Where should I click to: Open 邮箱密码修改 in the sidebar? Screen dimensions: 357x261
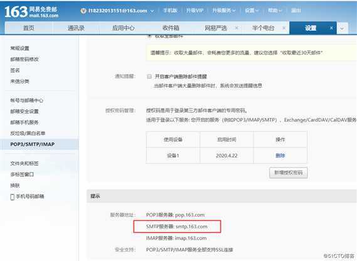(x=24, y=59)
